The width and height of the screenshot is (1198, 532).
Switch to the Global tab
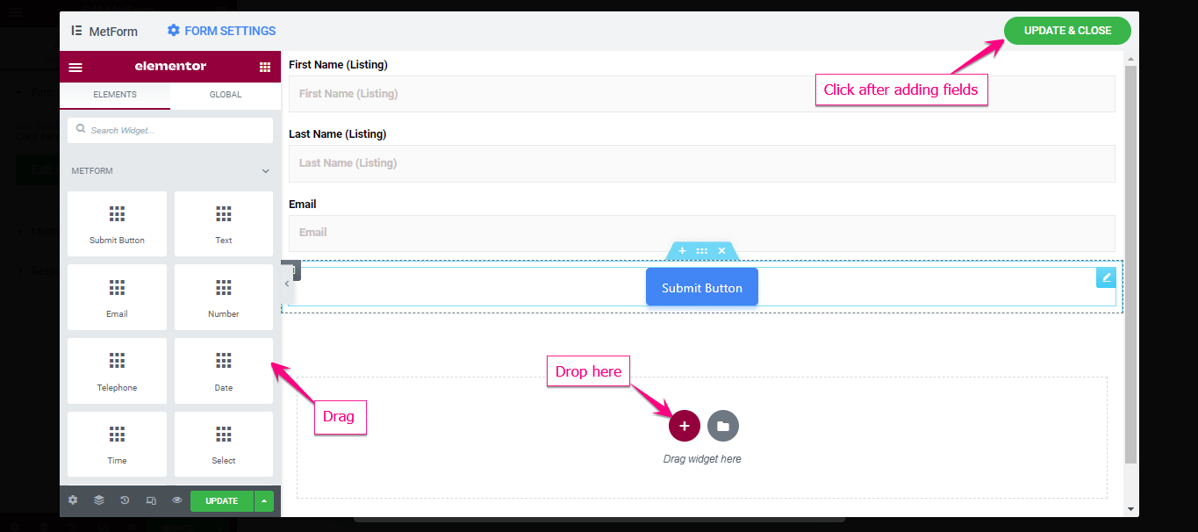226,95
